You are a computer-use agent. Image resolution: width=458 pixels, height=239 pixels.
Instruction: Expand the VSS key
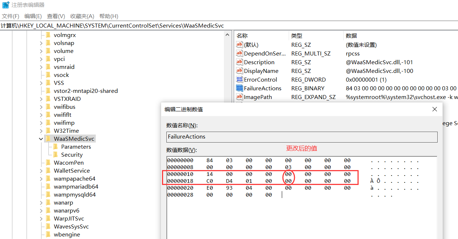41,83
